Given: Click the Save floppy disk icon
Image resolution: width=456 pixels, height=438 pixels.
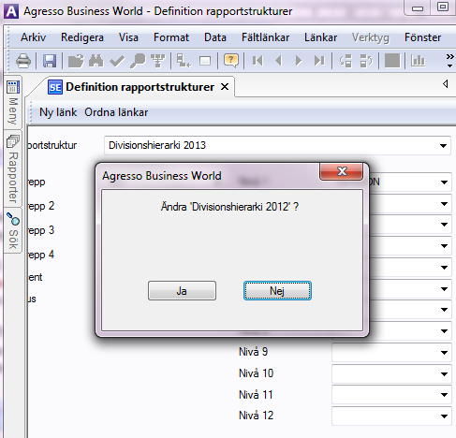Looking at the screenshot, I should [50, 61].
